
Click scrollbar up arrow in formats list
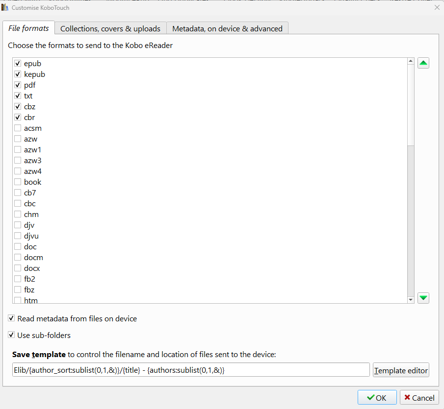pyautogui.click(x=411, y=61)
